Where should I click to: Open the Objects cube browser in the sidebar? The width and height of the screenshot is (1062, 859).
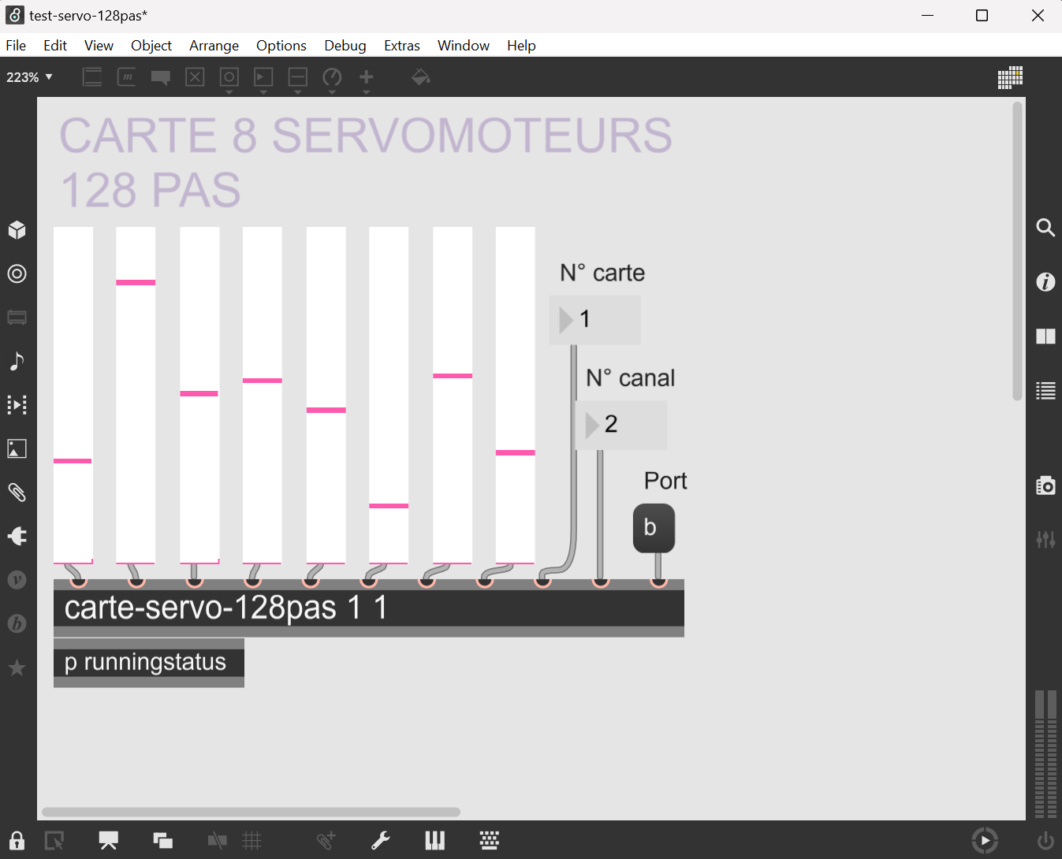[17, 230]
